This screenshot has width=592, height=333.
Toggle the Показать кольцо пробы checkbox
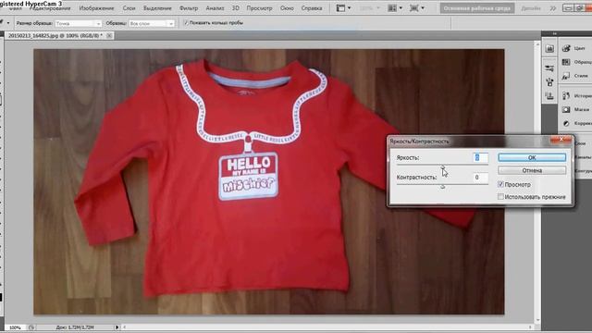tap(185, 23)
